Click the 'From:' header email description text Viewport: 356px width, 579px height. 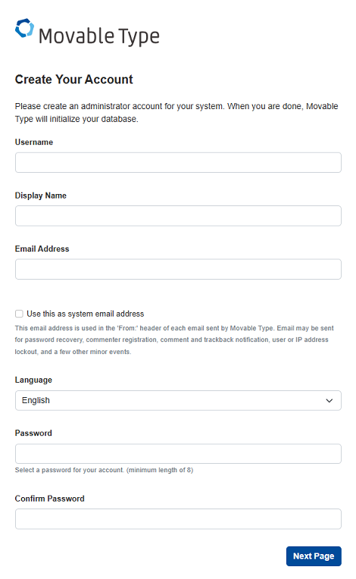coord(174,340)
